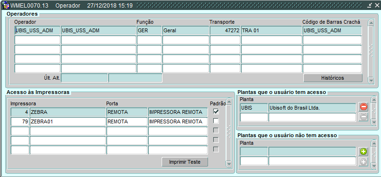Open the Históricos button
This screenshot has height=177, width=381.
click(333, 78)
